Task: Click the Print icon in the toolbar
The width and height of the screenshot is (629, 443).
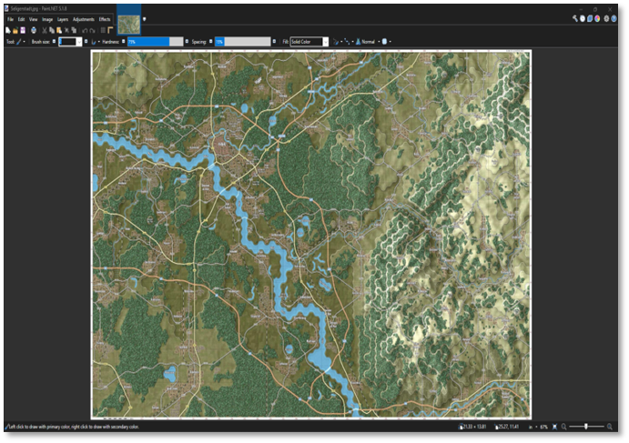Action: point(34,30)
